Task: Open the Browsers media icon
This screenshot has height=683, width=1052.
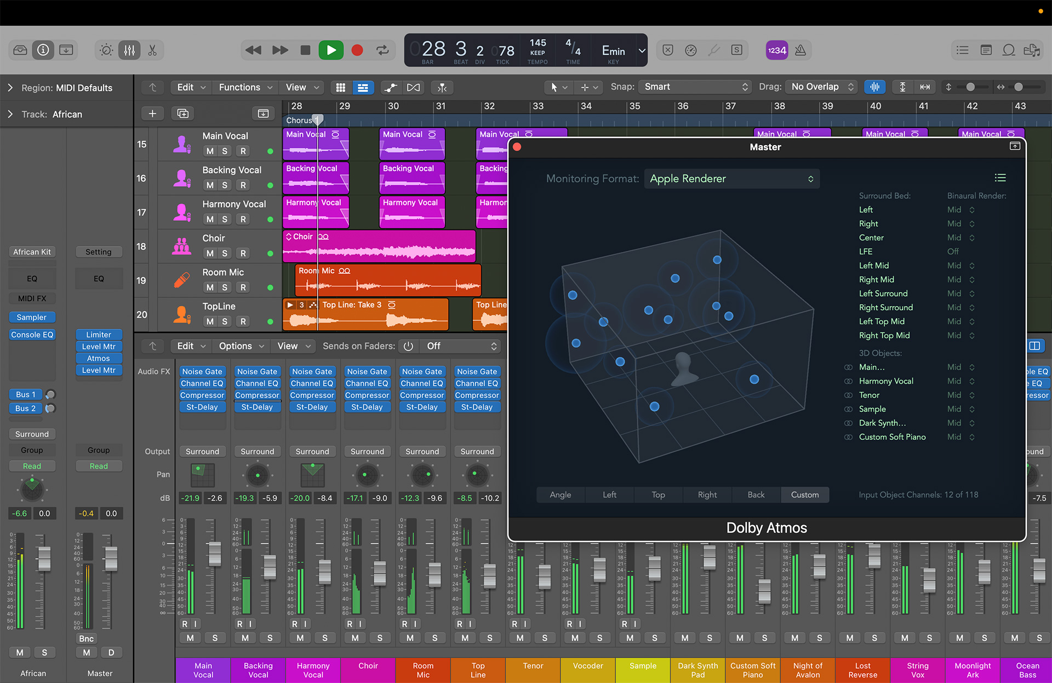Action: (1032, 50)
